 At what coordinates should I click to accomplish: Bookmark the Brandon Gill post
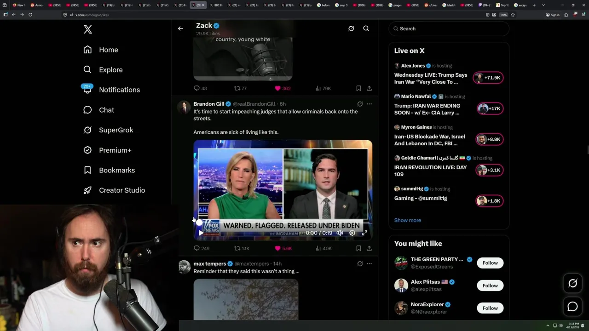(x=358, y=248)
